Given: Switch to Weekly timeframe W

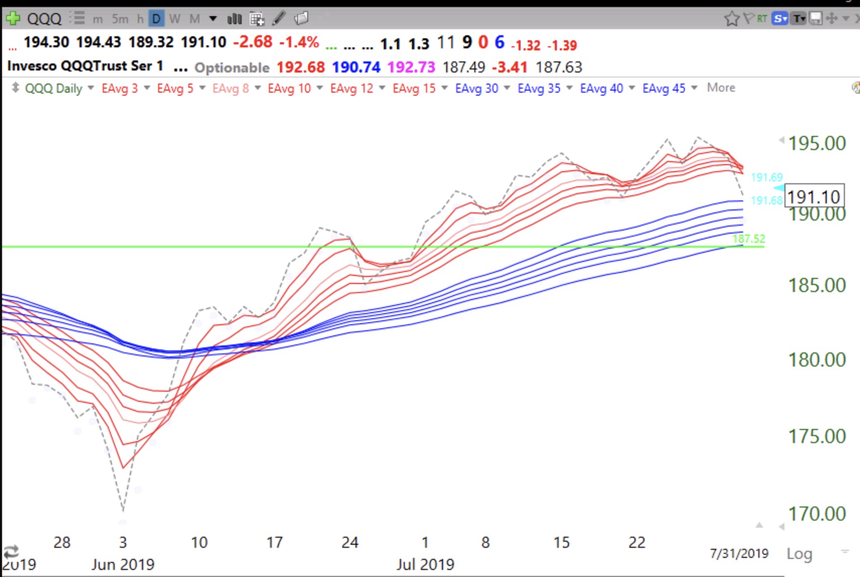Looking at the screenshot, I should tap(175, 19).
